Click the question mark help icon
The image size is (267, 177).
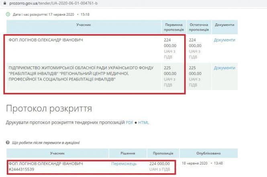[x=8, y=142]
